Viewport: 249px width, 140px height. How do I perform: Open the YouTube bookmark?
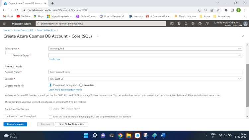tap(23, 16)
